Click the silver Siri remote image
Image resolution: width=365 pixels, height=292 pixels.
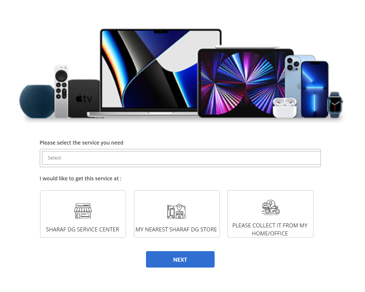pyautogui.click(x=61, y=91)
